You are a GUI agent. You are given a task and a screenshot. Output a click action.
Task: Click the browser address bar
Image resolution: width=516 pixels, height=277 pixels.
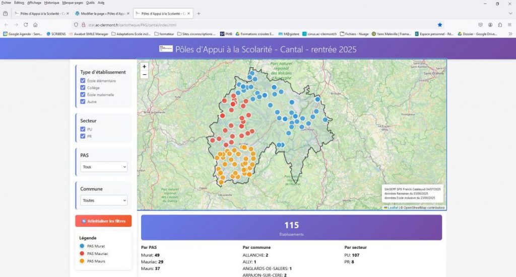click(252, 25)
